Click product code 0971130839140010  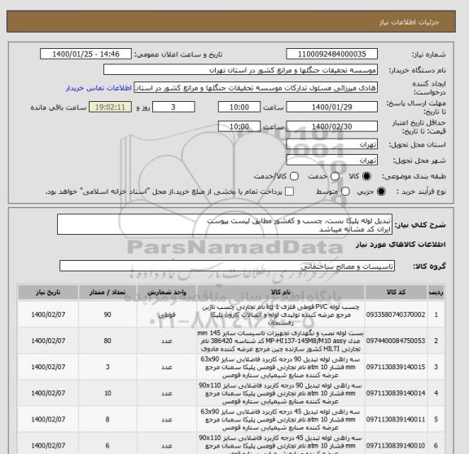pyautogui.click(x=396, y=446)
